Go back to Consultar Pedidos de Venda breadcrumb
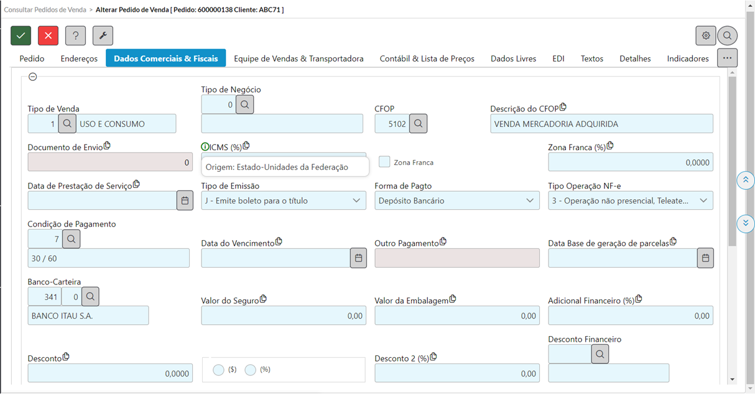 pyautogui.click(x=45, y=10)
